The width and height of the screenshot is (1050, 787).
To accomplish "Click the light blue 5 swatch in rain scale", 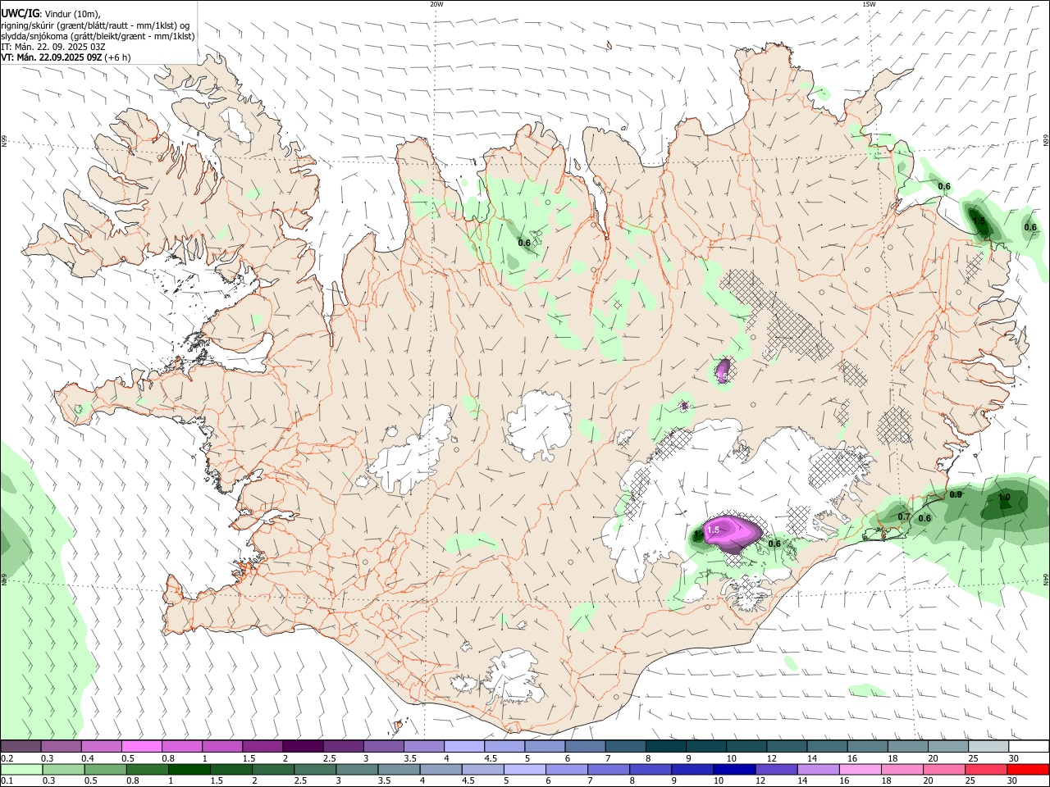I will pyautogui.click(x=524, y=769).
